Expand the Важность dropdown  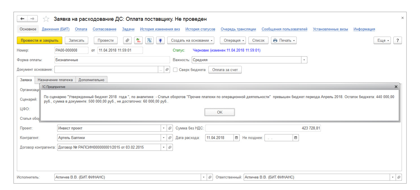coord(304,60)
